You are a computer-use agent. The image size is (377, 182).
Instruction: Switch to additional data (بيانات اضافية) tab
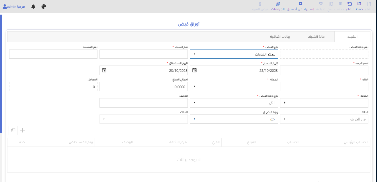(280, 37)
